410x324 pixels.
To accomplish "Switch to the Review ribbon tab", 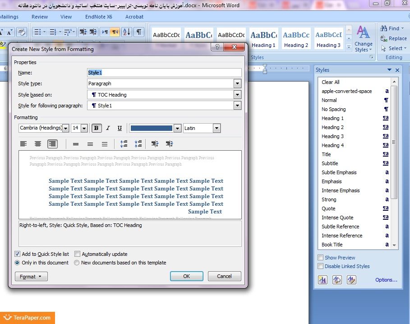I will tap(40, 17).
